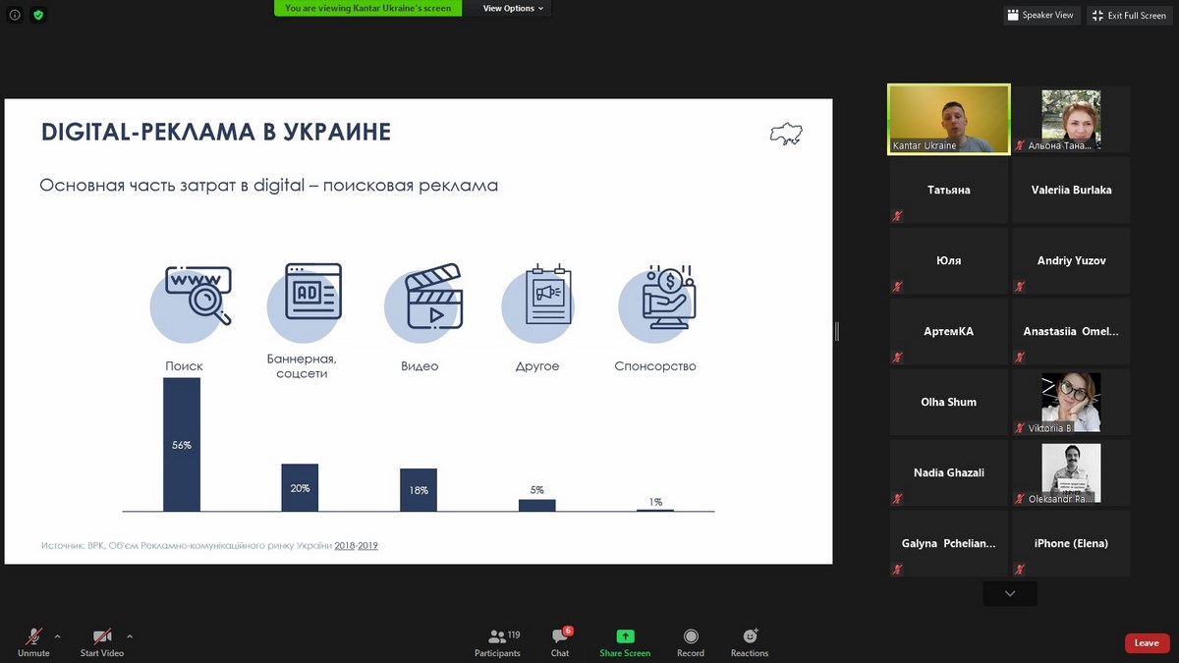Expand video options arrow beside Start Video
The height and width of the screenshot is (663, 1179).
click(x=130, y=635)
